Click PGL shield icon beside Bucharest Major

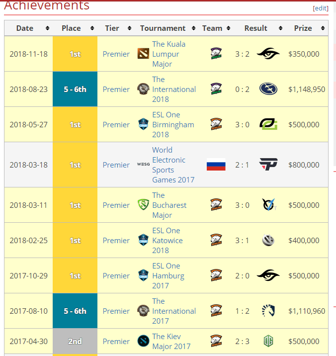click(143, 205)
